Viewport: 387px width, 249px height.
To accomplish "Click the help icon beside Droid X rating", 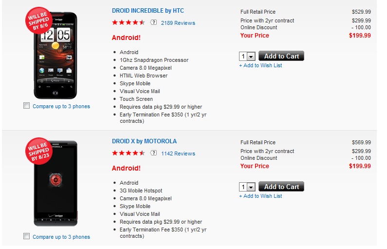I will click(153, 153).
